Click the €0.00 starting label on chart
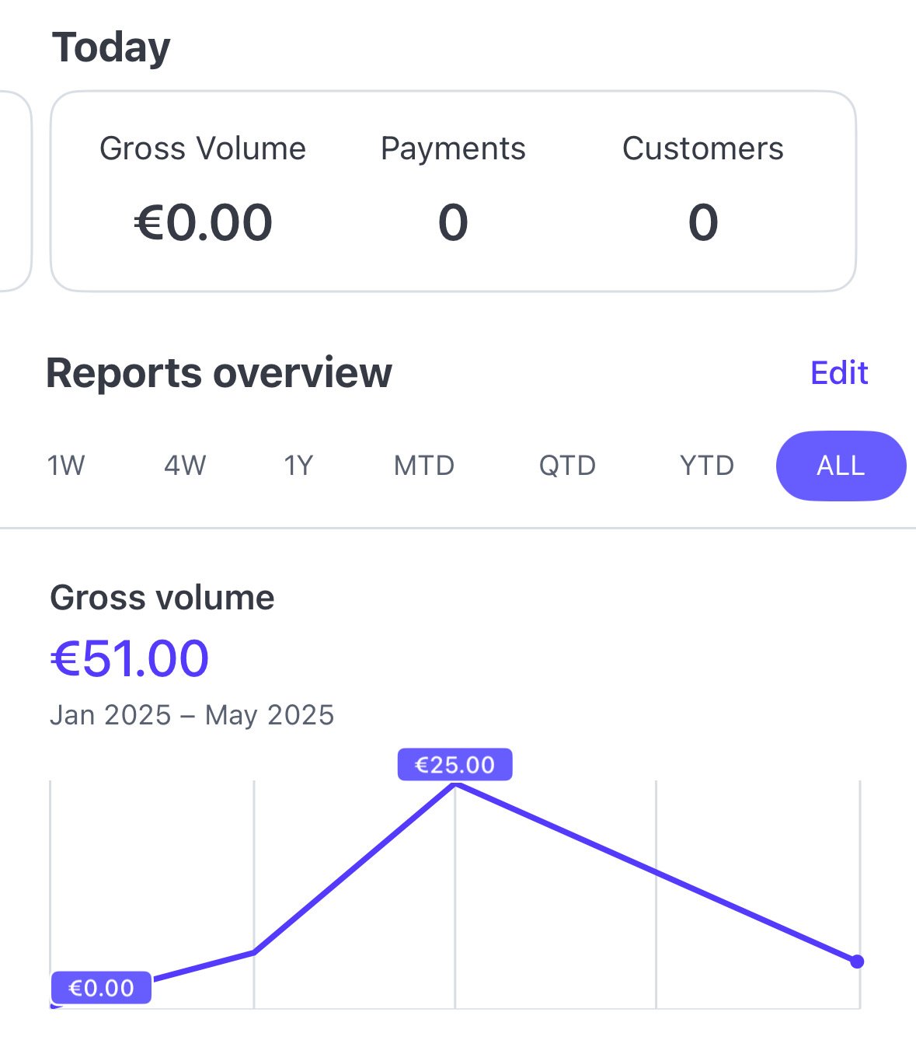Screen dimensions: 916x1054 (101, 988)
